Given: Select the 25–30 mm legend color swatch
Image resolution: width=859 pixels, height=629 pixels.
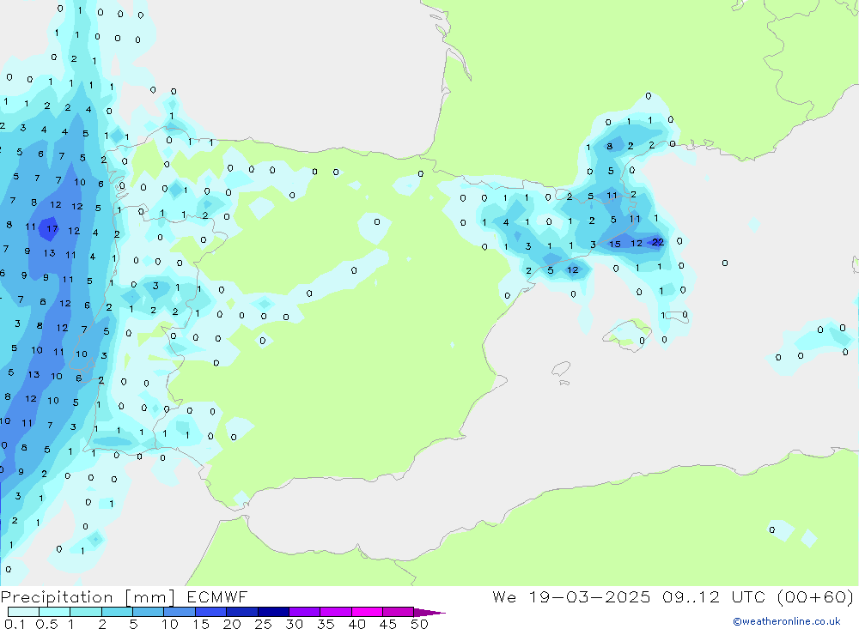Looking at the screenshot, I should 273,612.
